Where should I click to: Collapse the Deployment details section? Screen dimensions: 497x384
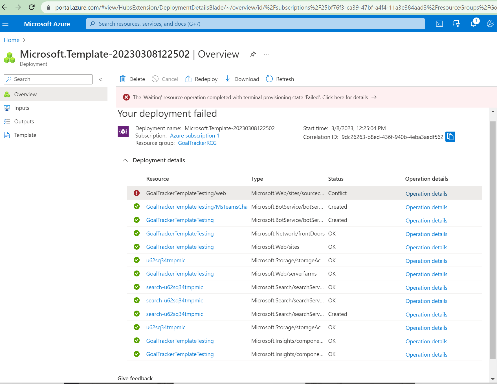pos(125,160)
